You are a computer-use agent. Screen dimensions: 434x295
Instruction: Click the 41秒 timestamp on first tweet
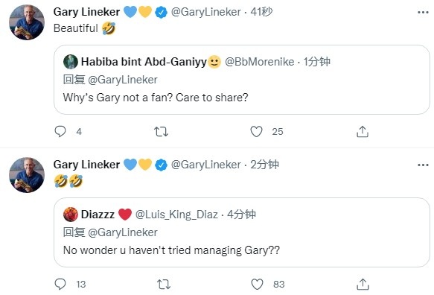(261, 12)
